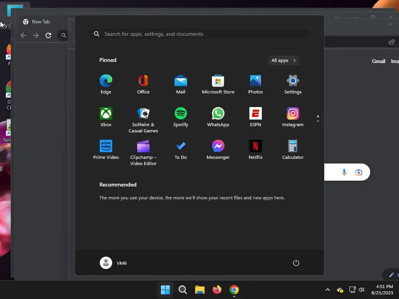Open WhatsApp pinned app
Image resolution: width=399 pixels, height=299 pixels.
(218, 117)
